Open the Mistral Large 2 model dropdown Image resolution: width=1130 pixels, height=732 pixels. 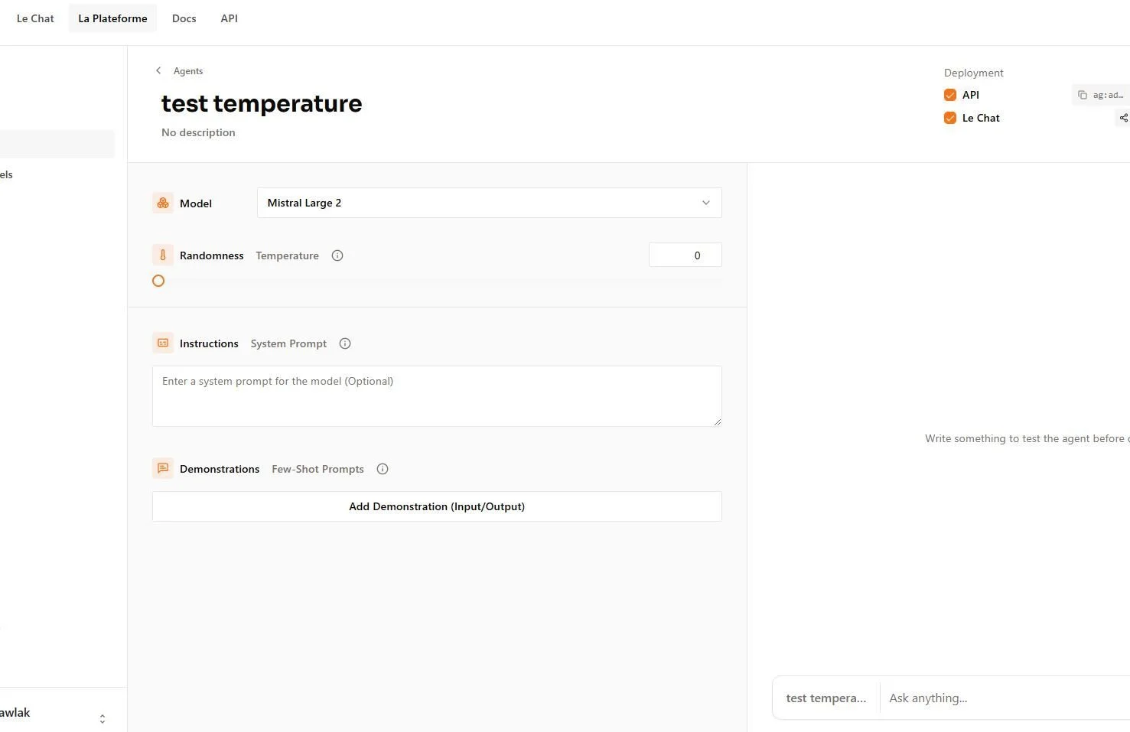(490, 203)
